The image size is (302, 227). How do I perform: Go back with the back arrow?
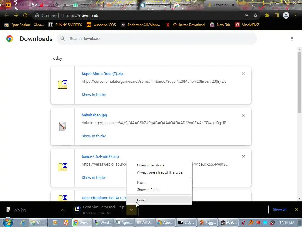6,15
